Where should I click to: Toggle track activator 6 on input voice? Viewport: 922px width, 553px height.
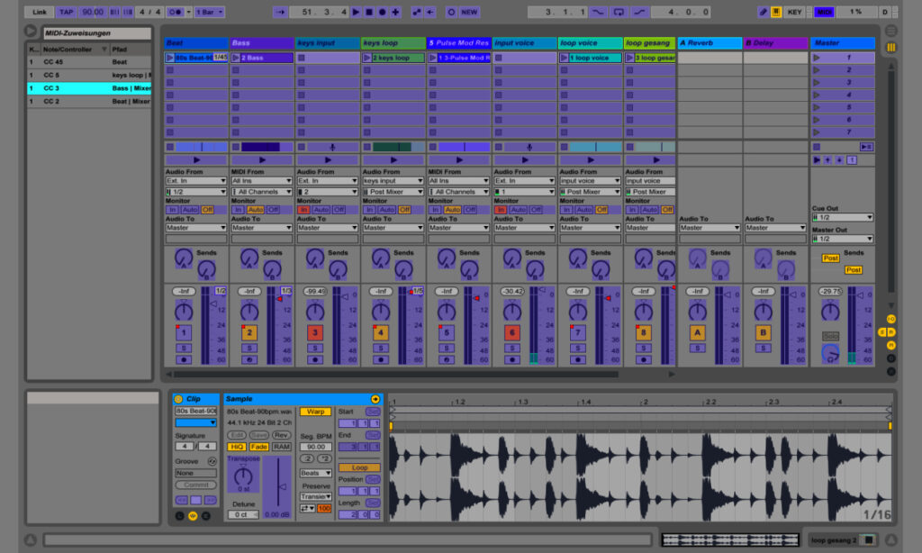[511, 332]
